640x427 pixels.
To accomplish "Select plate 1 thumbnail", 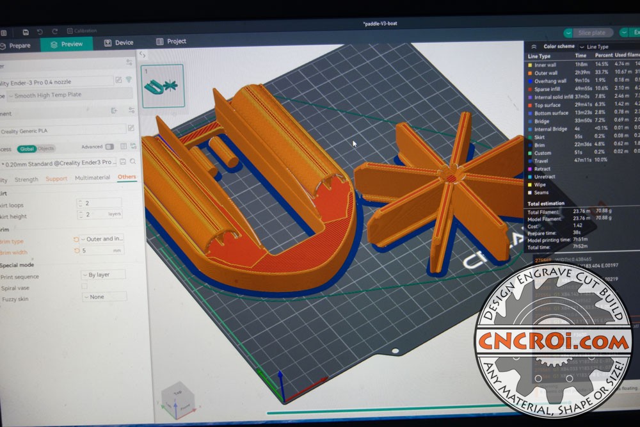I will (163, 86).
